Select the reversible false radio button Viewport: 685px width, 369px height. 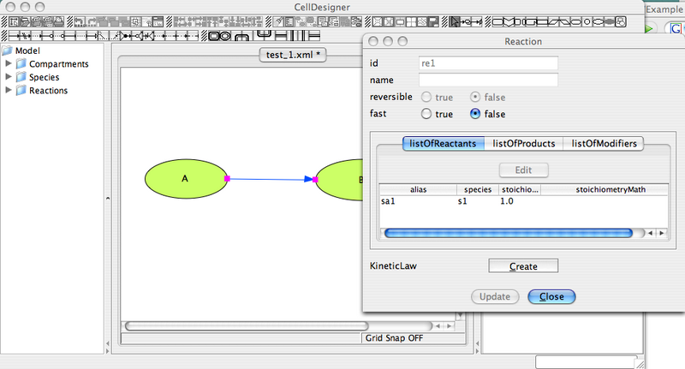[x=475, y=97]
